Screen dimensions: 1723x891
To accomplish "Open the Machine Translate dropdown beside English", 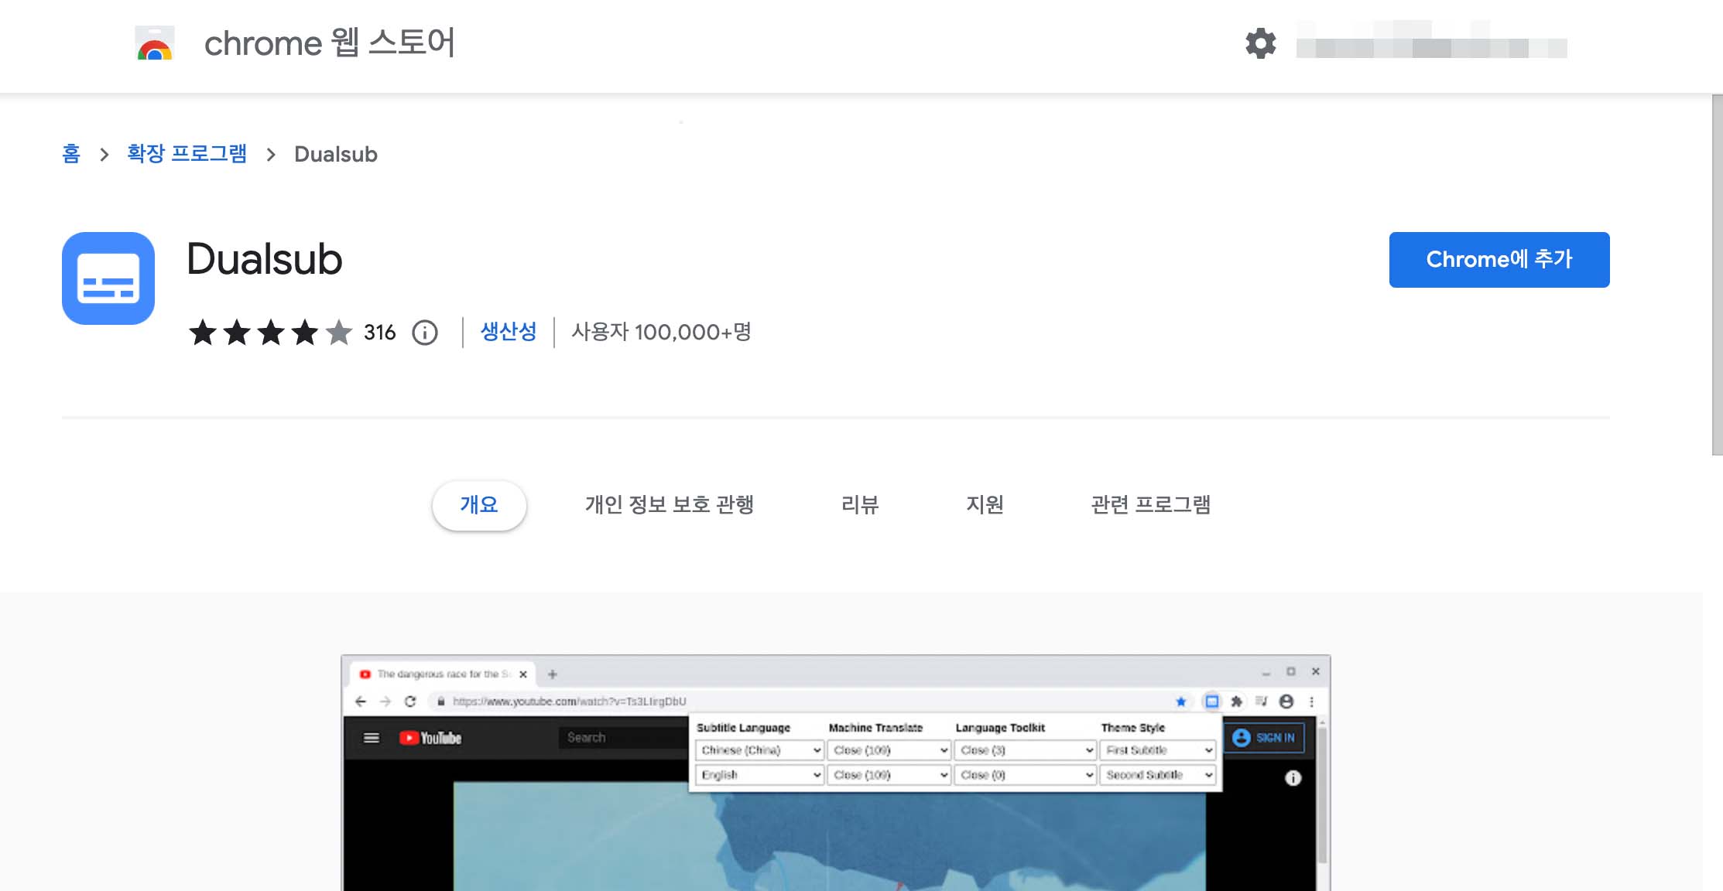I will [x=889, y=775].
